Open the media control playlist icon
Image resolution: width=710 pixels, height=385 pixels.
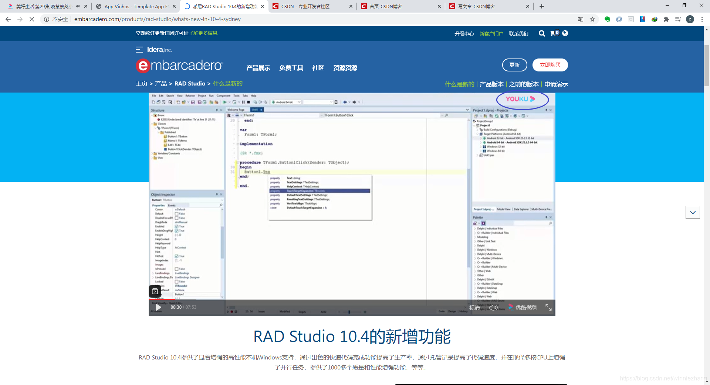pyautogui.click(x=678, y=19)
